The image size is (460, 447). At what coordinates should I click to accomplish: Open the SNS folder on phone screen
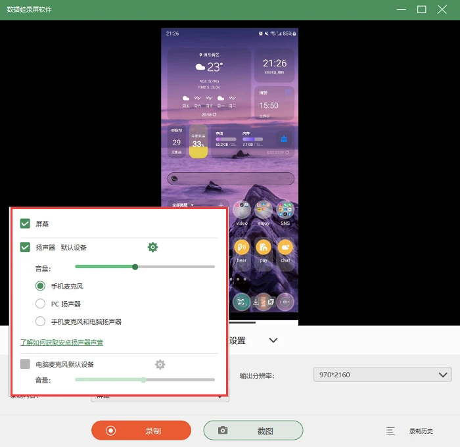pyautogui.click(x=285, y=210)
